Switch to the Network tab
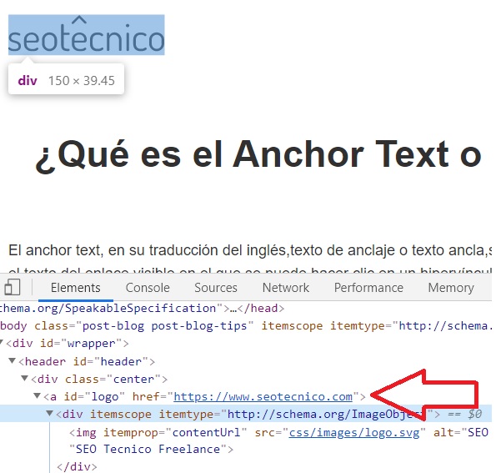The width and height of the screenshot is (496, 473). point(286,288)
